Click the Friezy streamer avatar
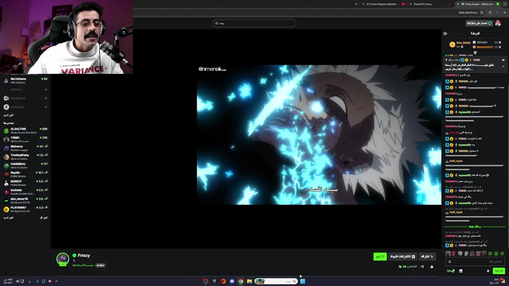 coord(62,259)
